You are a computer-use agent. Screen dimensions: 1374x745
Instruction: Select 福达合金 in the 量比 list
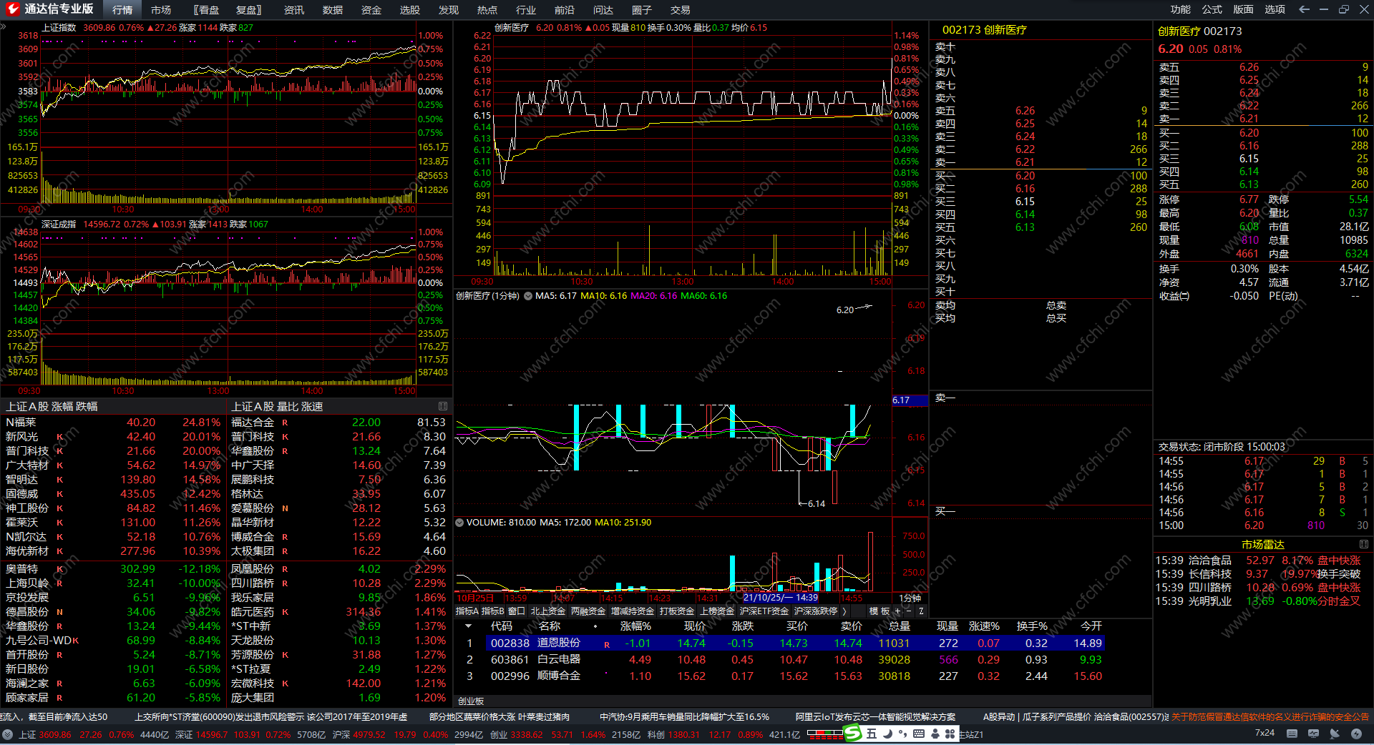click(x=338, y=423)
